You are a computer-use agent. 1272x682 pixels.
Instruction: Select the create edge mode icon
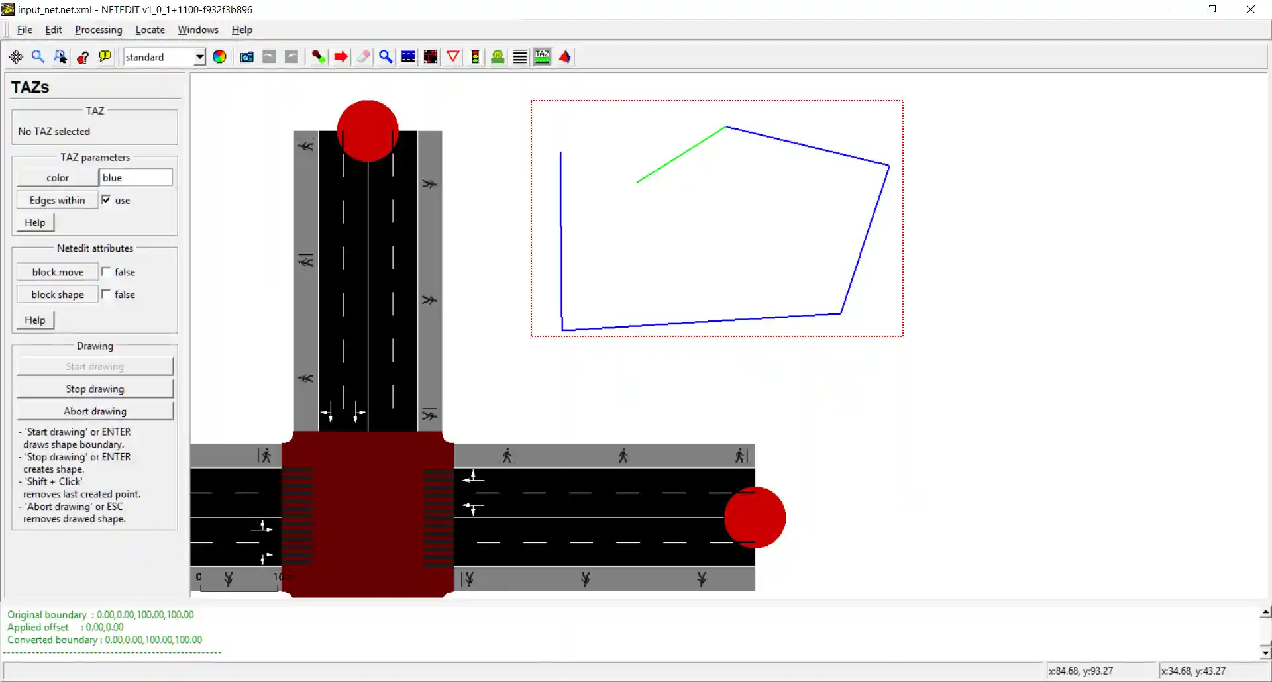319,57
